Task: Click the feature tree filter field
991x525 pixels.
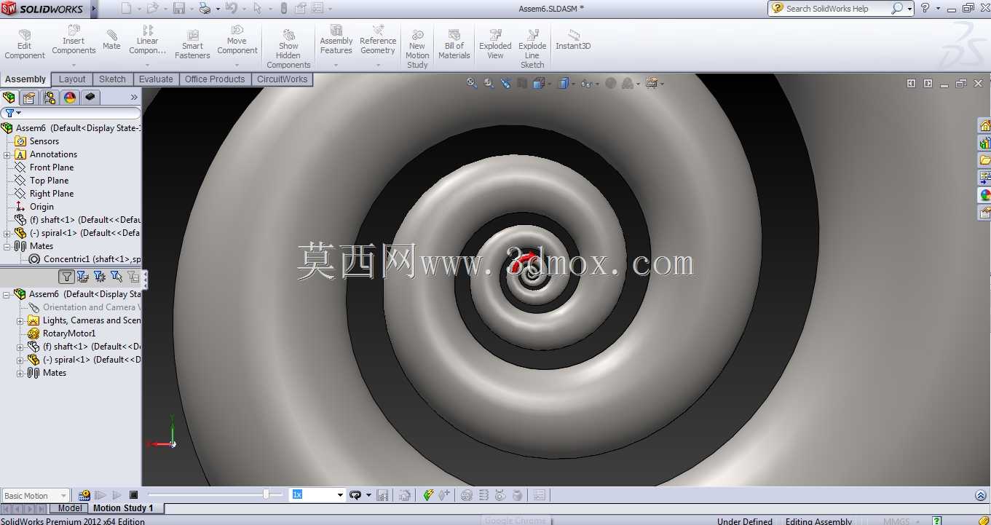Action: (x=71, y=114)
